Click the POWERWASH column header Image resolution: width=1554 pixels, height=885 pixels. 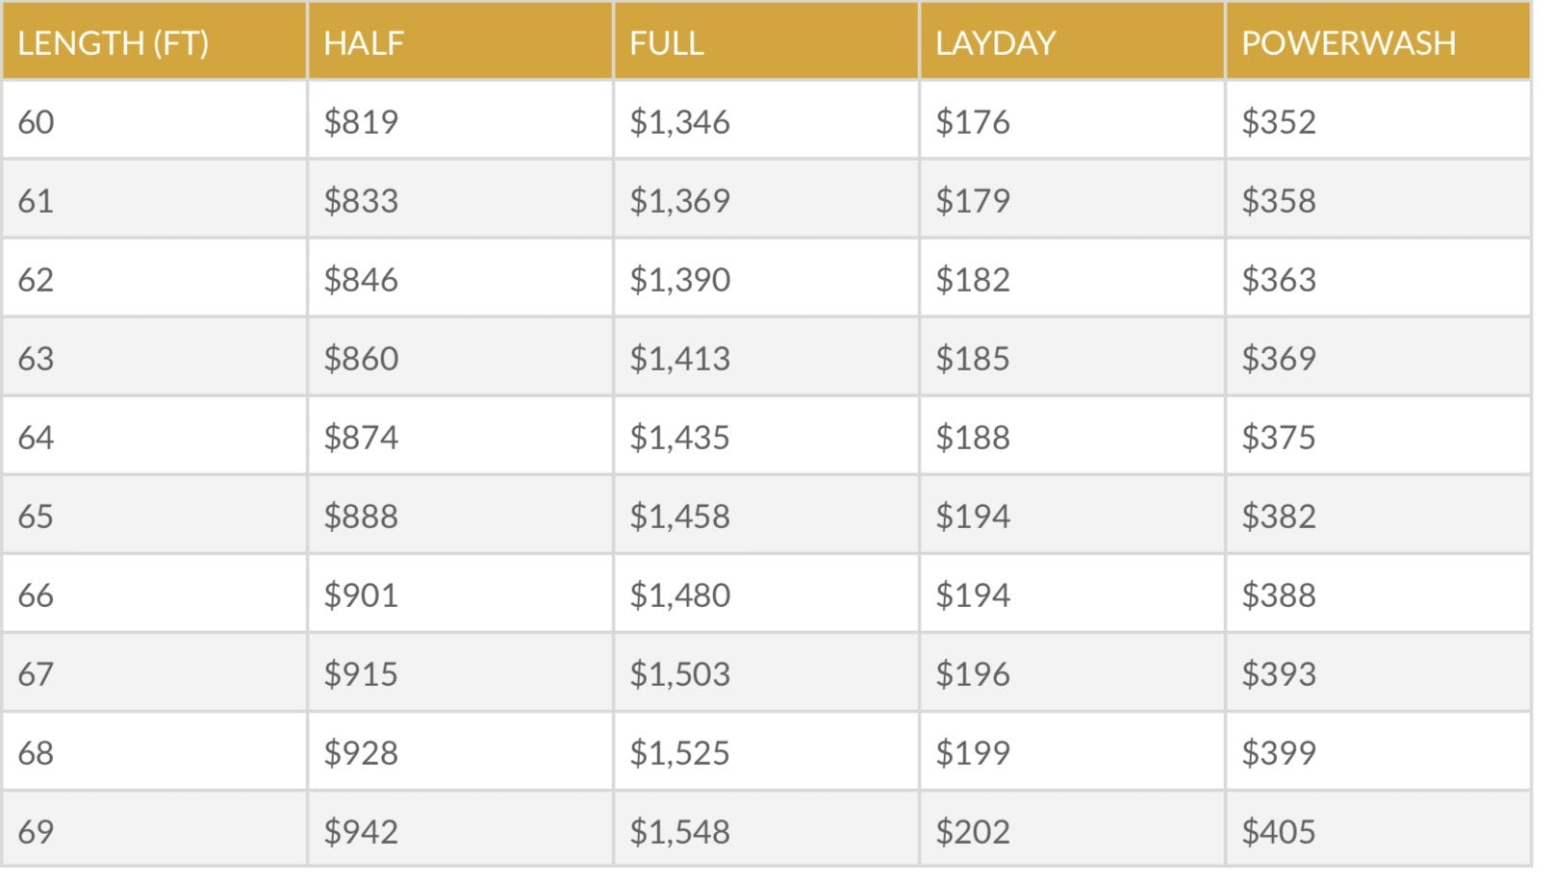1348,43
